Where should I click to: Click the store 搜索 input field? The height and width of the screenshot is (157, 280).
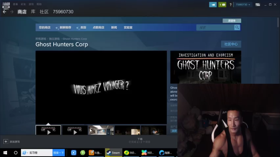(215, 28)
